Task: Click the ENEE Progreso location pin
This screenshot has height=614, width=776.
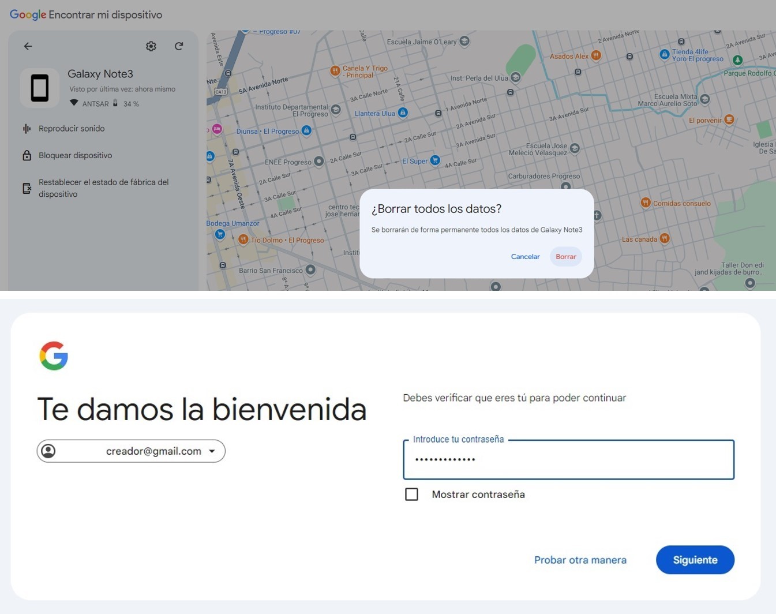Action: 318,162
